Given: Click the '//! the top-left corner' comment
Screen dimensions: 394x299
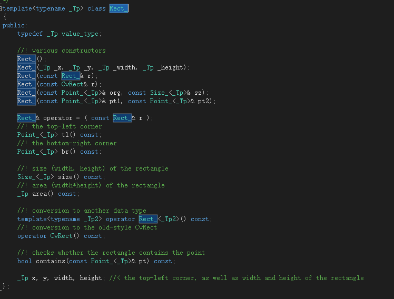Looking at the screenshot, I should pos(60,126).
